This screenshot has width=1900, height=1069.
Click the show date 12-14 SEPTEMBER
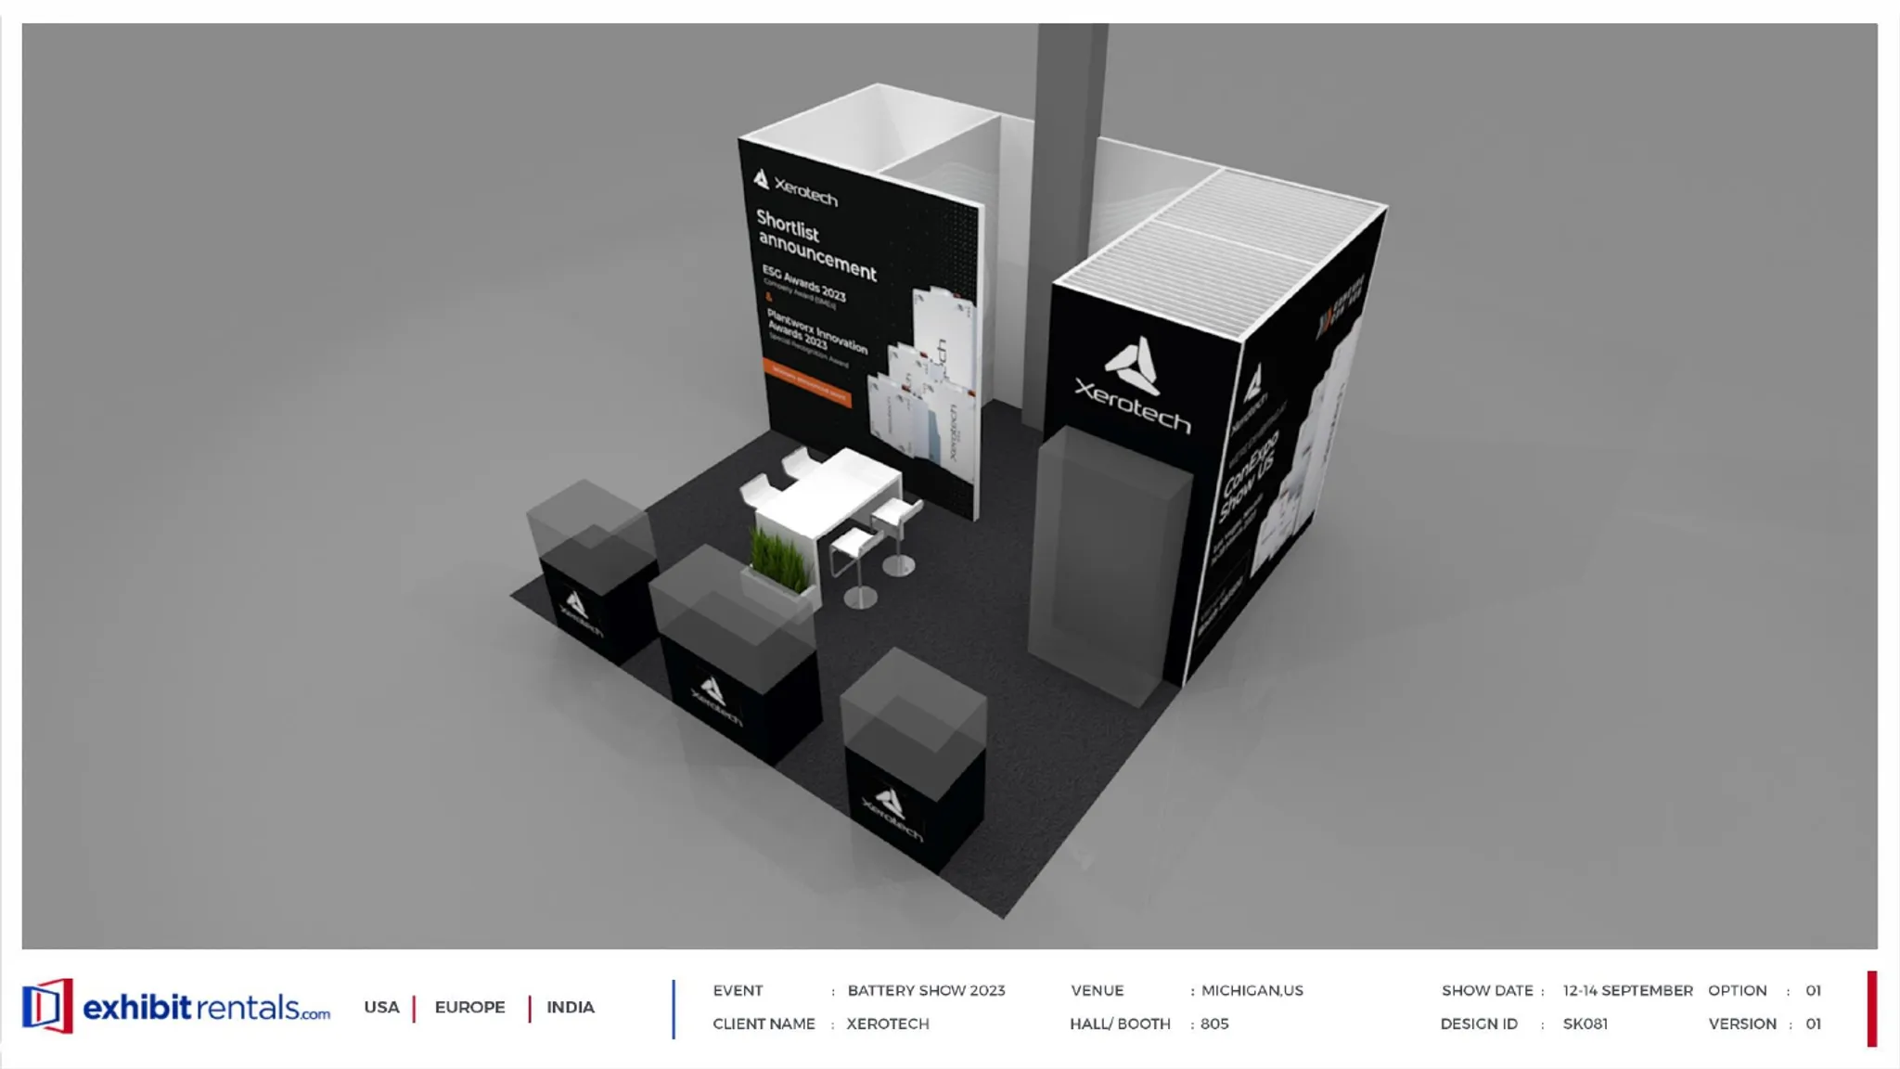1627,991
